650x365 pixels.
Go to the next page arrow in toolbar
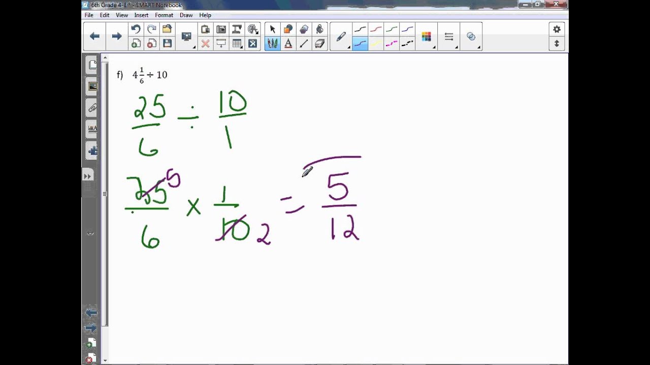pyautogui.click(x=117, y=36)
